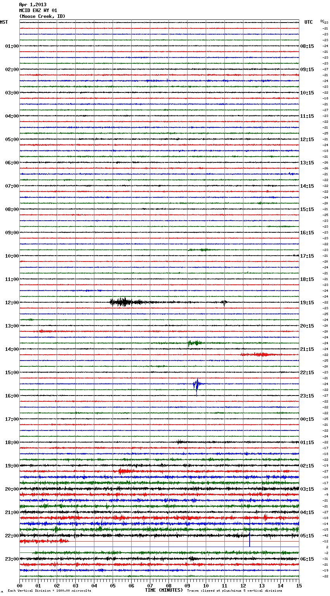Click the short red trace segment after 22:00
The height and width of the screenshot is (596, 330).
[44, 541]
